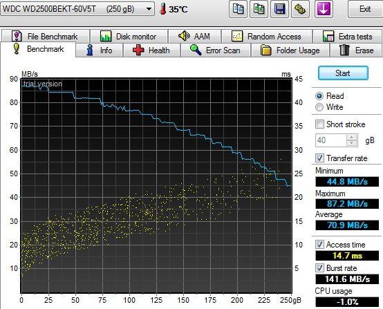The height and width of the screenshot is (309, 383).
Task: Go to the Extra tests tab
Action: pos(347,37)
